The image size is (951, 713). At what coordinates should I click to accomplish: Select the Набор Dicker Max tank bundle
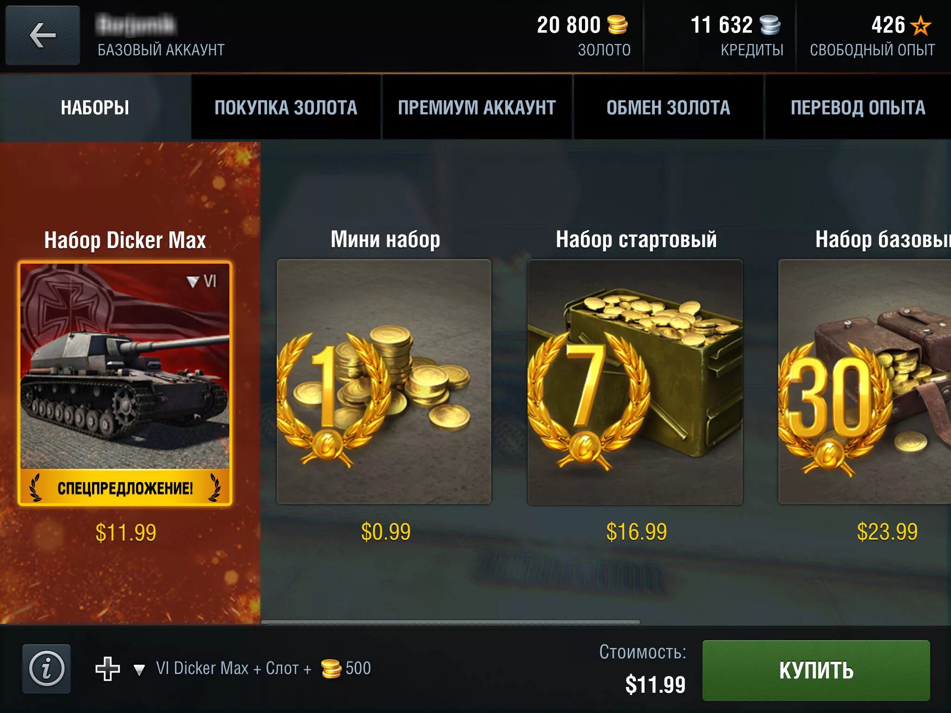pos(125,383)
